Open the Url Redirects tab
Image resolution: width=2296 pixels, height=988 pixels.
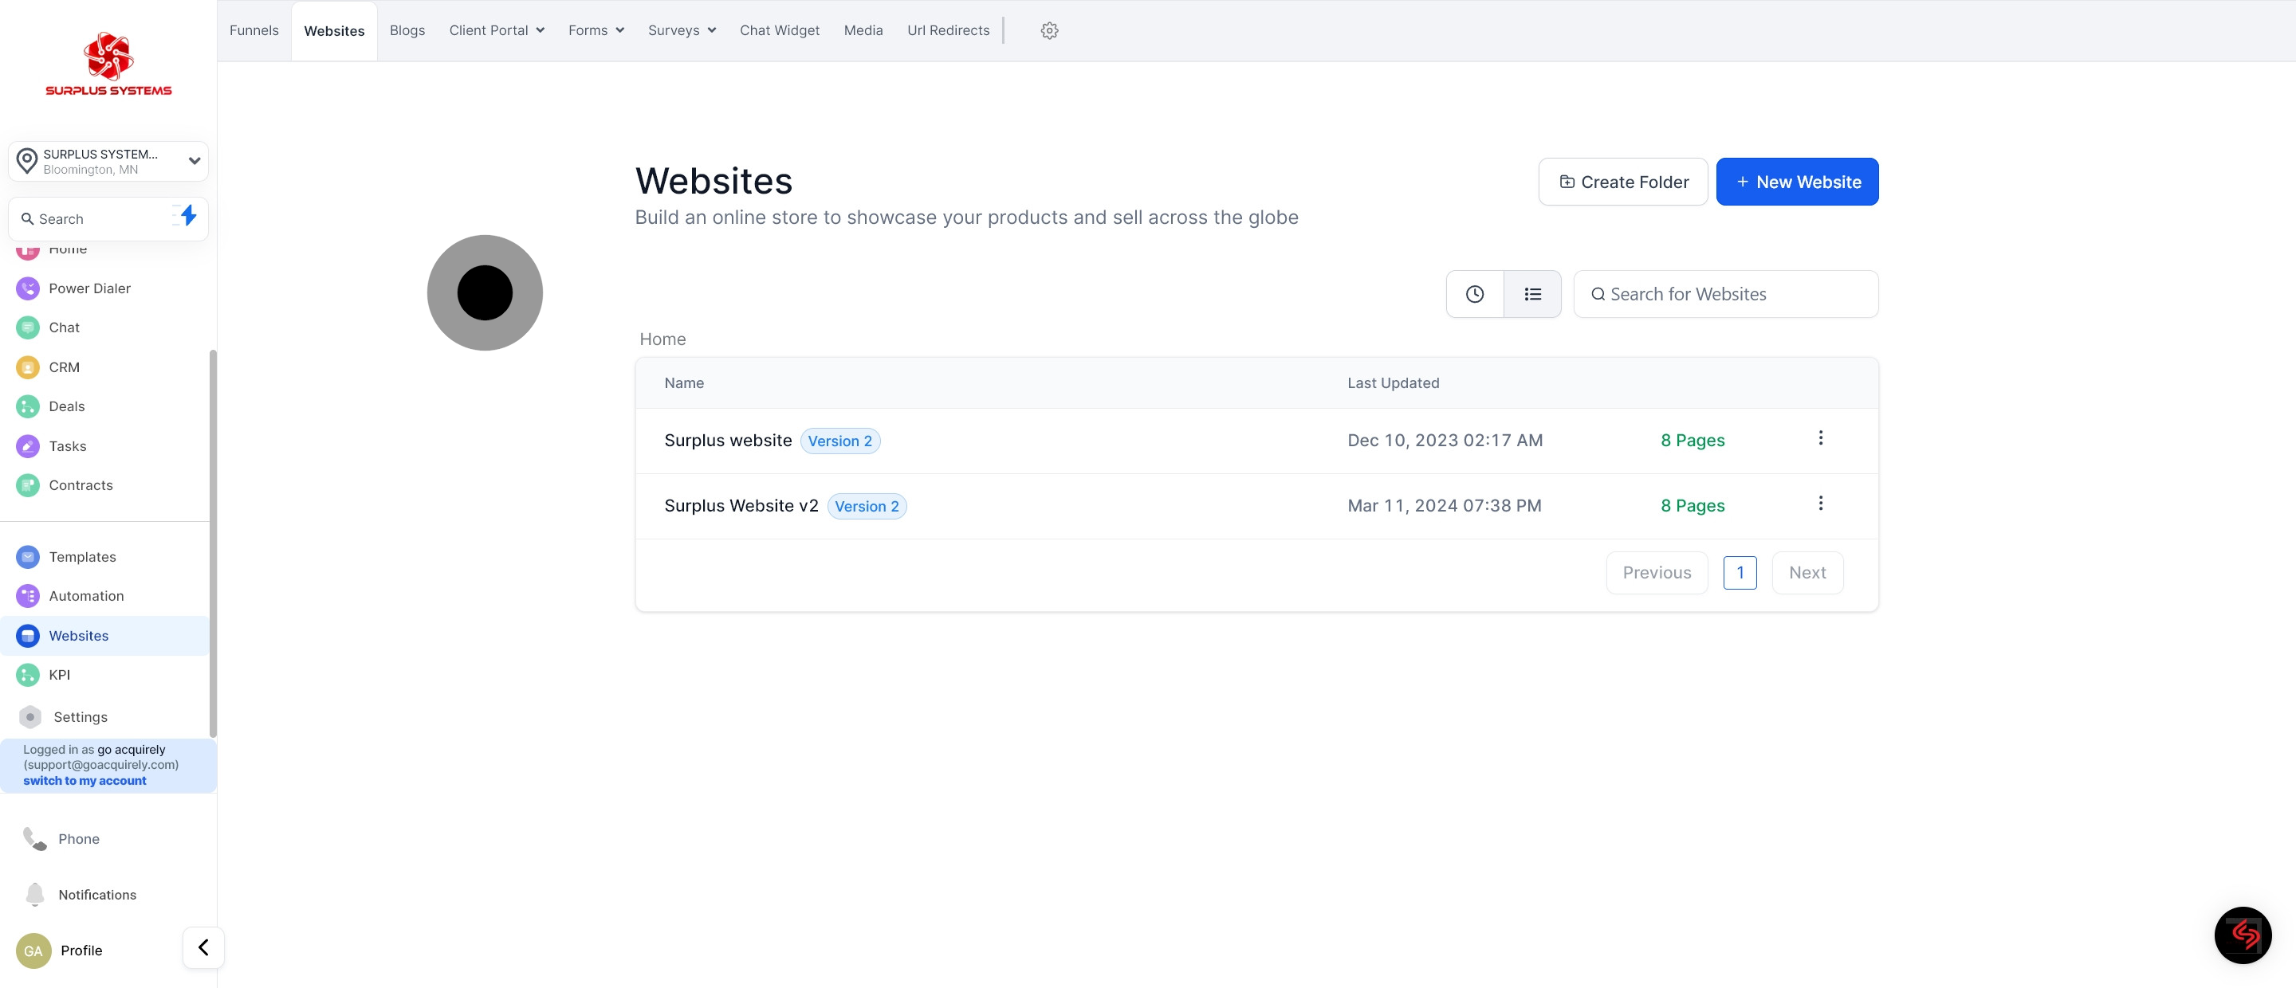[x=947, y=30]
